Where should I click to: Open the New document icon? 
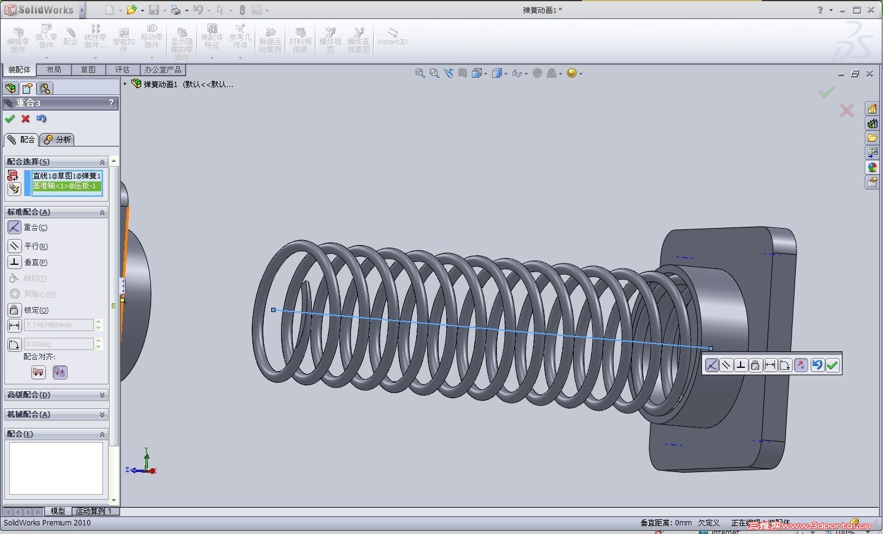click(x=109, y=10)
